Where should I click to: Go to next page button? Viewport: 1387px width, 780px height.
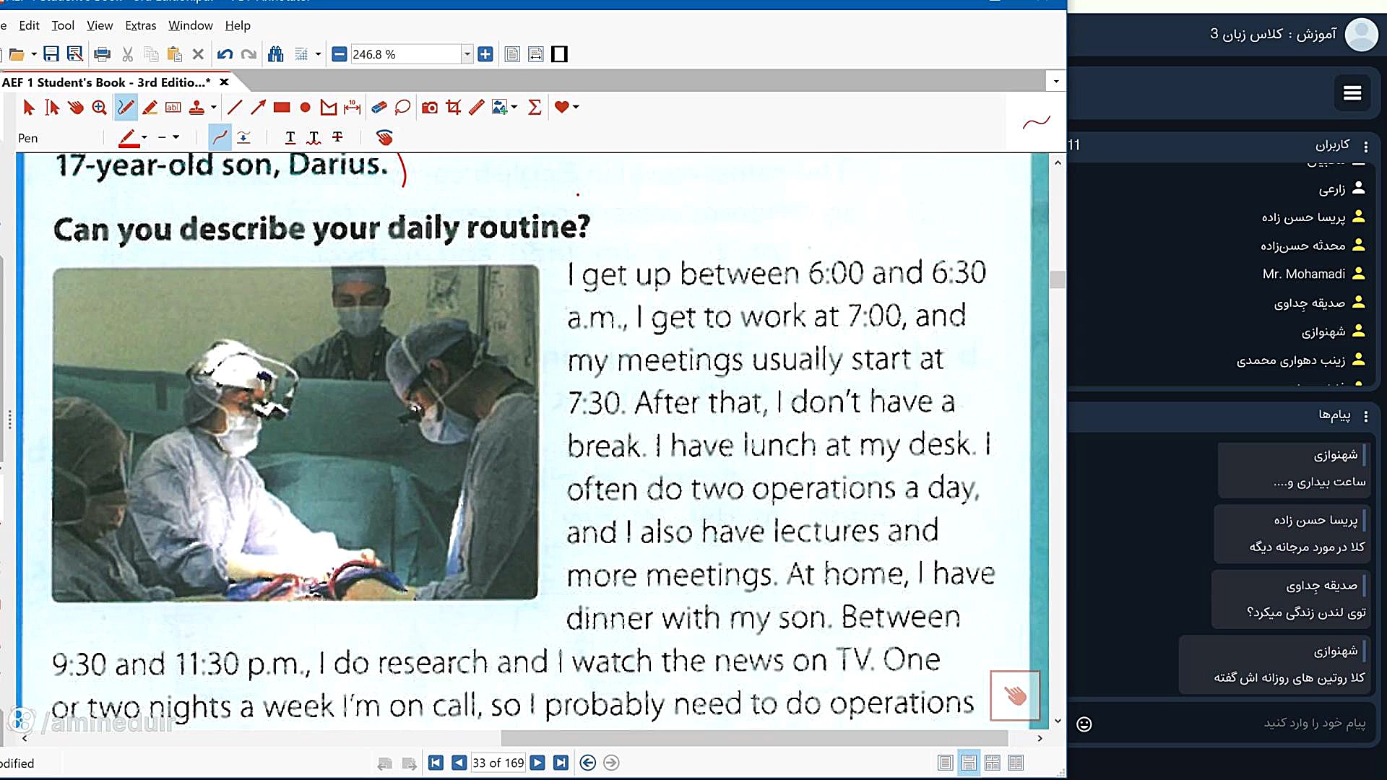pyautogui.click(x=537, y=763)
